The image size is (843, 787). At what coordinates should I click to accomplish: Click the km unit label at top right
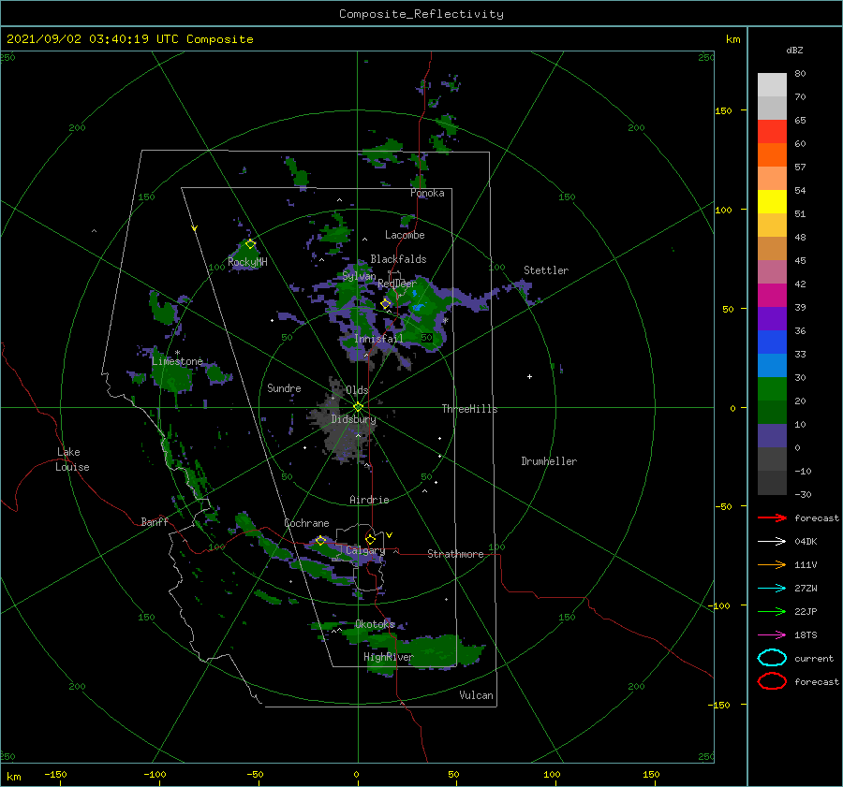click(732, 39)
